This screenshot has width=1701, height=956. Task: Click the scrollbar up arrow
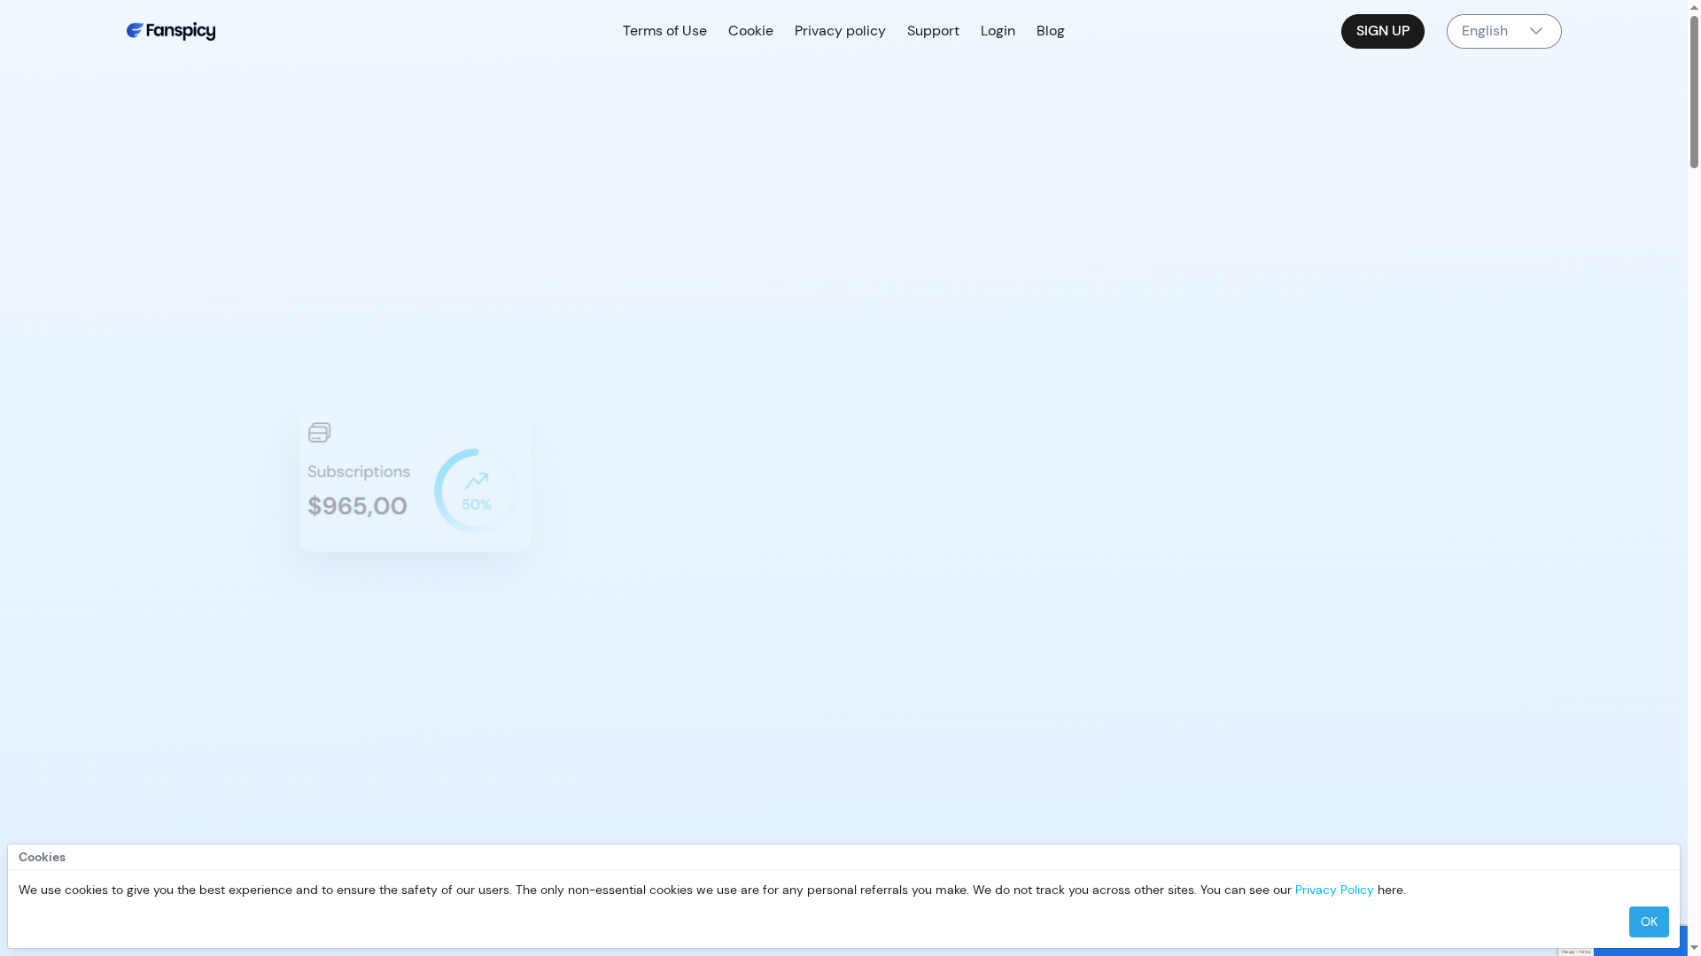(1694, 7)
